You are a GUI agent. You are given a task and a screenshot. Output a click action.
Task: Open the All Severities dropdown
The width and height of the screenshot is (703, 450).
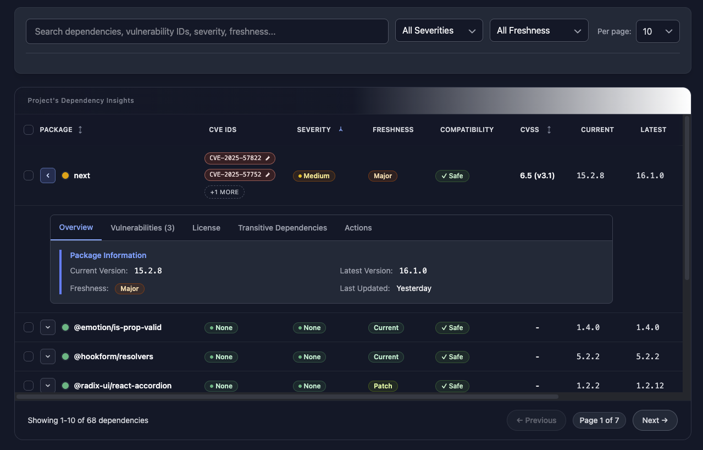click(439, 30)
